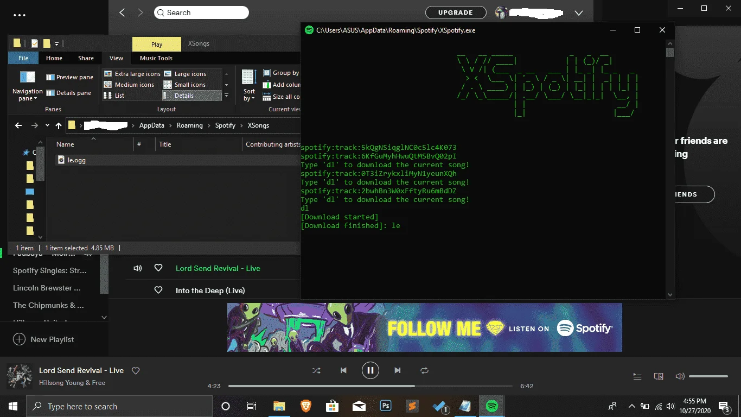Image resolution: width=741 pixels, height=417 pixels.
Task: Adjust the Spotify volume slider
Action: 708,376
